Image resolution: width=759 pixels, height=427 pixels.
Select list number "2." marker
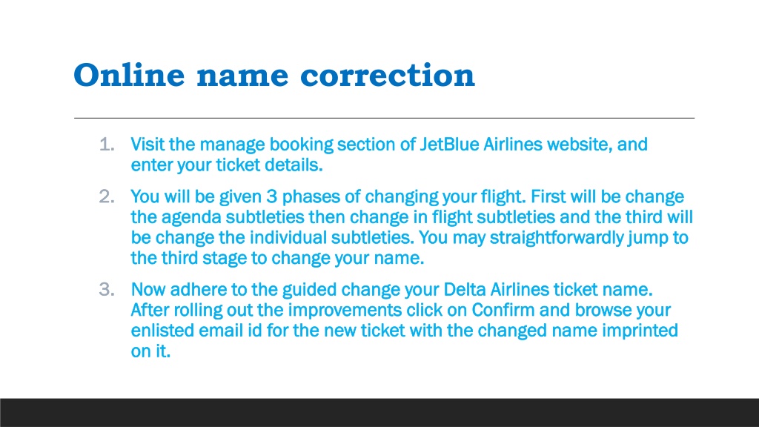point(107,196)
